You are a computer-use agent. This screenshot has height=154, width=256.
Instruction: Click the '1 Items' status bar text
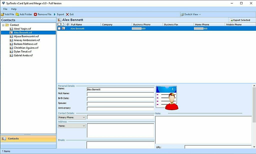[6, 151]
